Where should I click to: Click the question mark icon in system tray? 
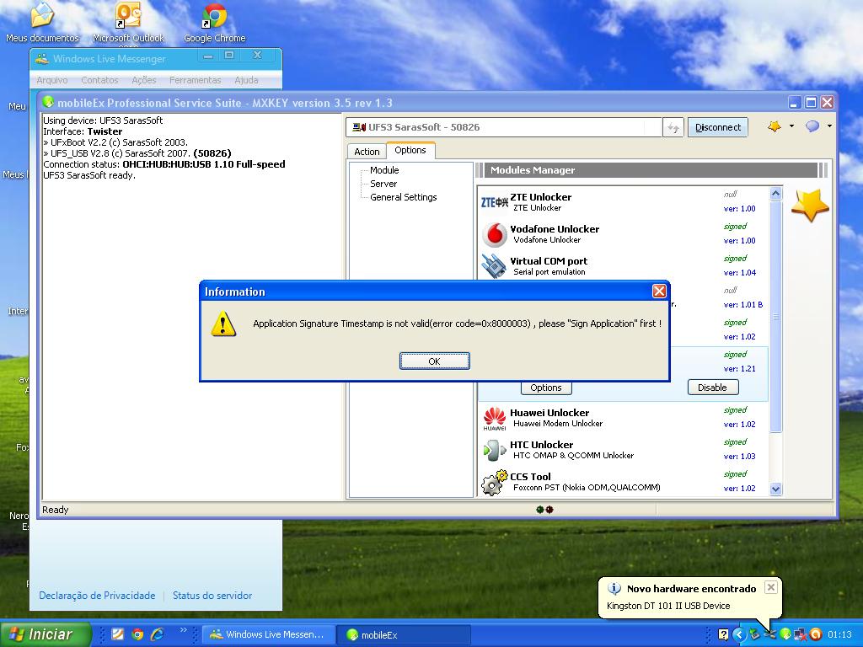723,634
